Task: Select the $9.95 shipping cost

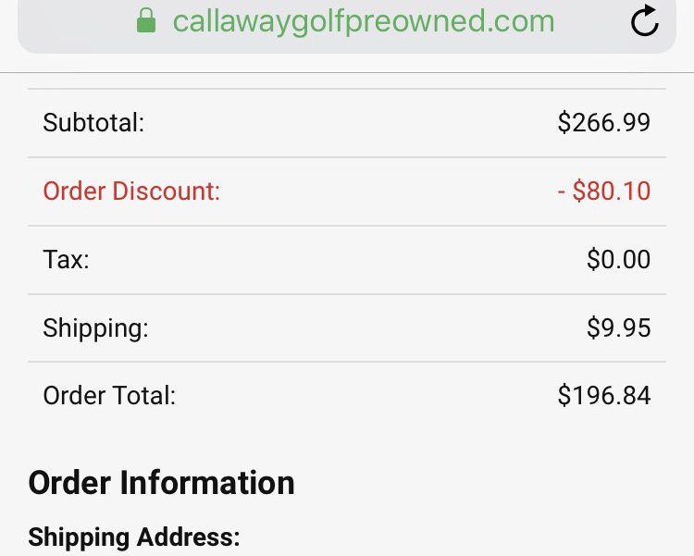Action: [x=618, y=328]
